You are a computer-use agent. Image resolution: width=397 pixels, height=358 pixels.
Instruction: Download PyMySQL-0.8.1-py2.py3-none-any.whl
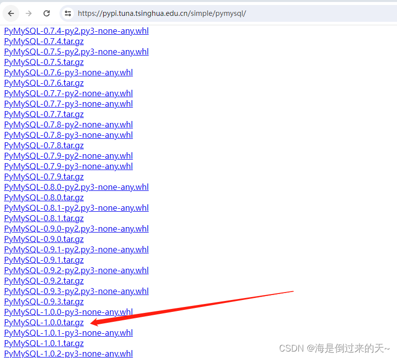[76, 208]
